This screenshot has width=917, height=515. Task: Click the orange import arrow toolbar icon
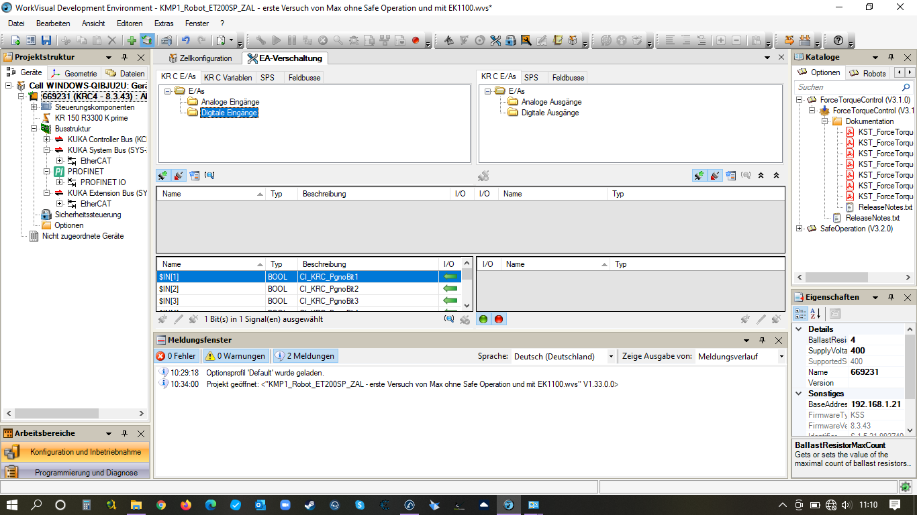tap(789, 40)
